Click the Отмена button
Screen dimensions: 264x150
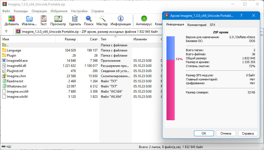pyautogui.click(x=226, y=133)
